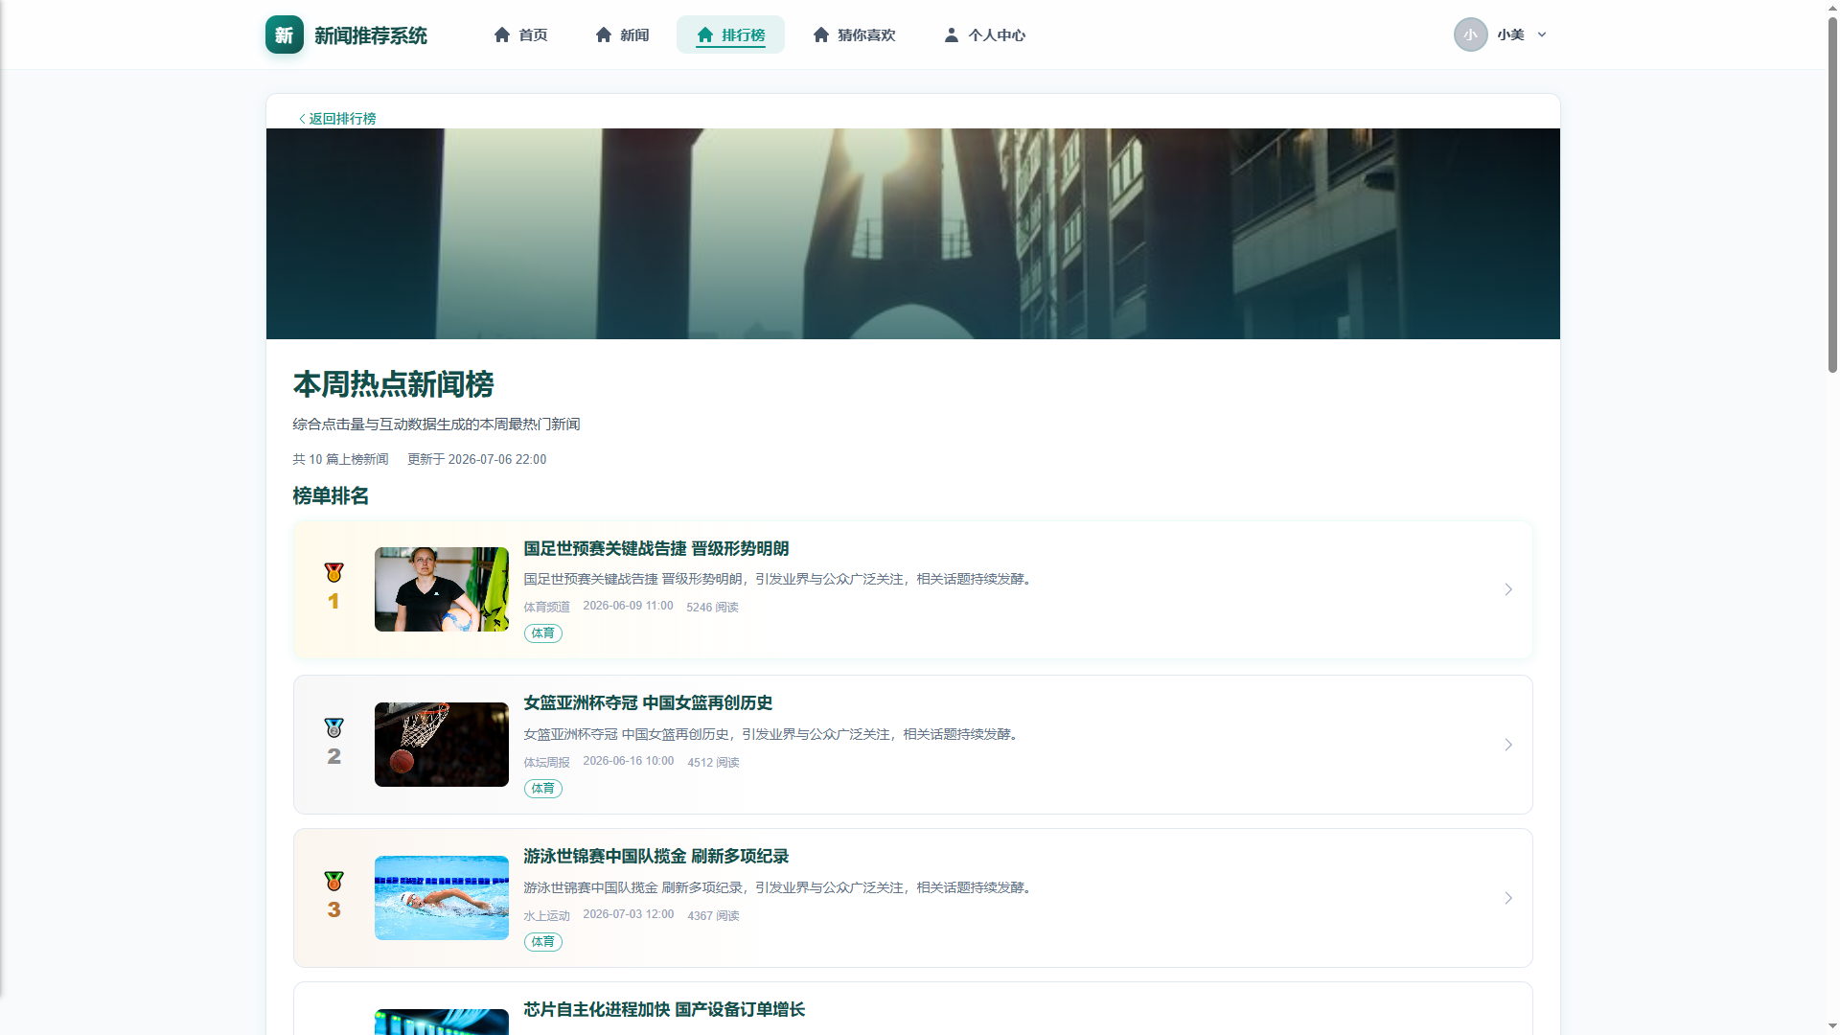This screenshot has width=1840, height=1035.
Task: Open the 个人中心 menu item
Action: (984, 34)
